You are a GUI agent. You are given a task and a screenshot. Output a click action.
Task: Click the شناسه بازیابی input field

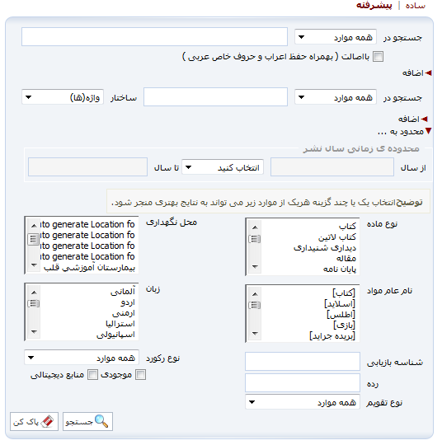(303, 362)
